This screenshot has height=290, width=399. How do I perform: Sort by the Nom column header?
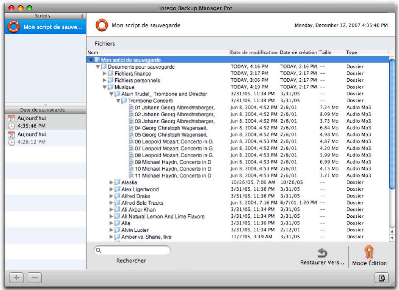(x=158, y=52)
